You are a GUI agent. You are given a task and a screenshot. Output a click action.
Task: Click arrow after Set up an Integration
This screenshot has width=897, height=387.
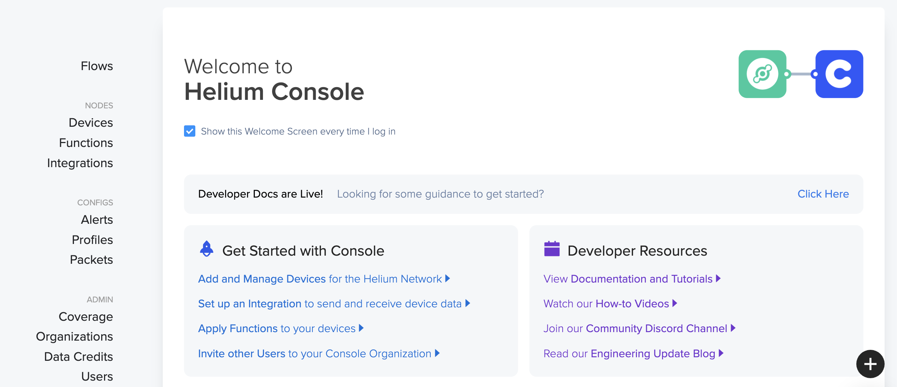point(467,303)
